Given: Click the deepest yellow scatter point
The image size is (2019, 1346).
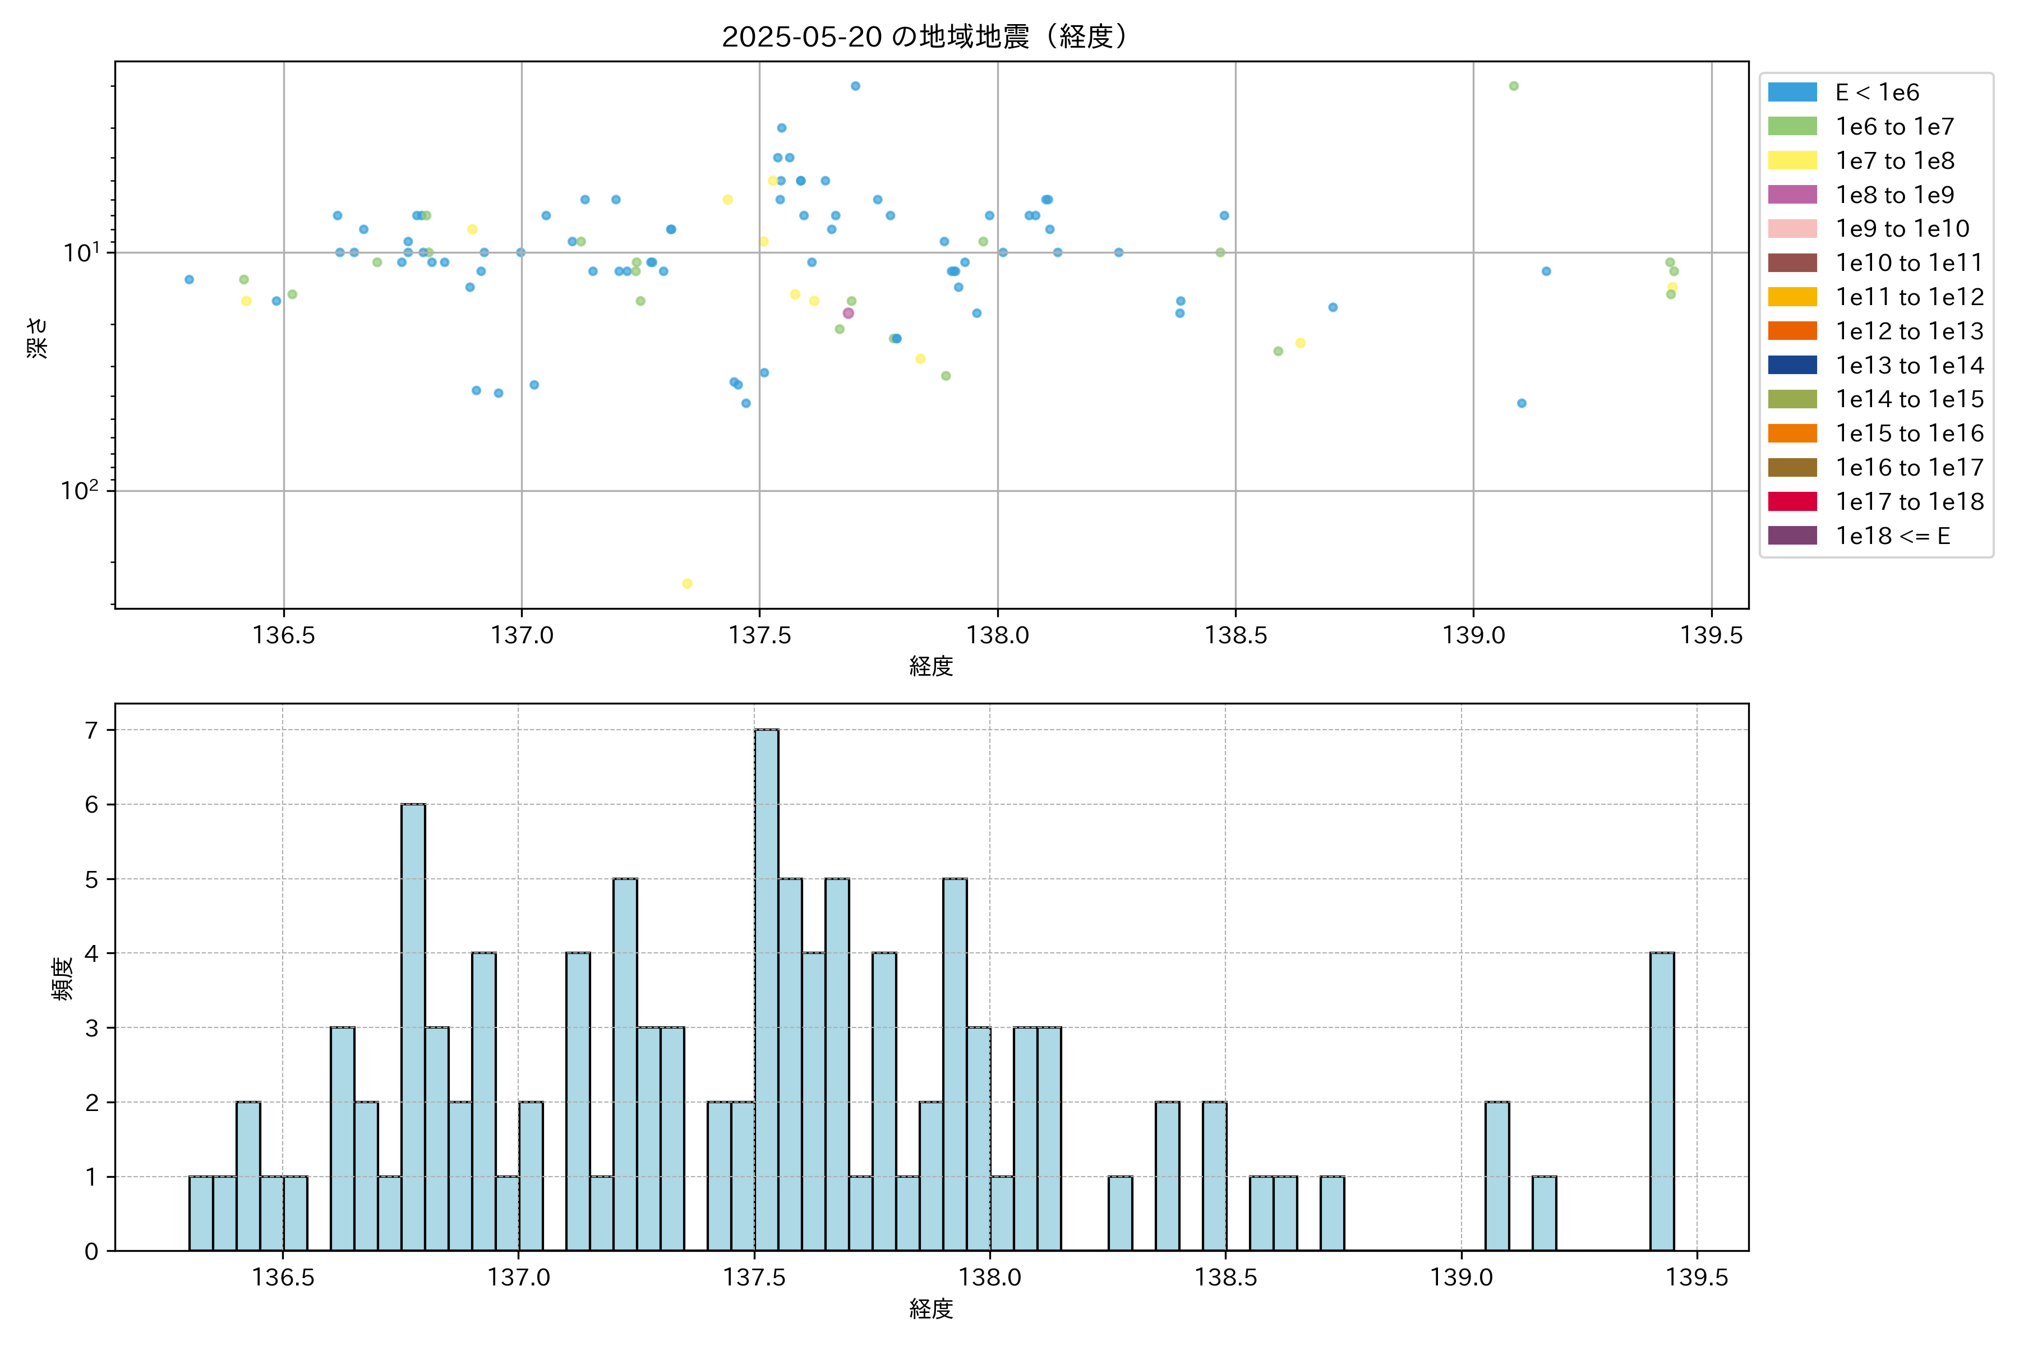Looking at the screenshot, I should click(x=686, y=584).
